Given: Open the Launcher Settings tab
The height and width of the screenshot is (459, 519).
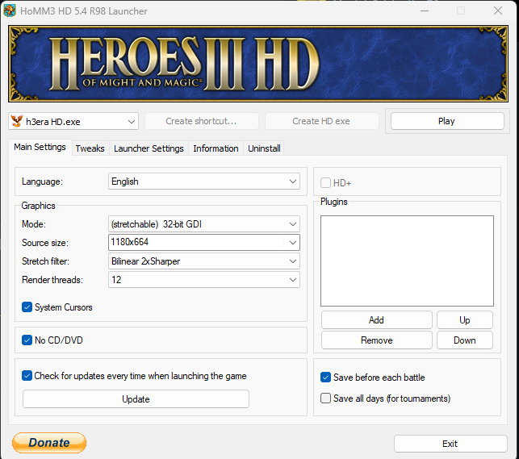Looking at the screenshot, I should pos(149,148).
